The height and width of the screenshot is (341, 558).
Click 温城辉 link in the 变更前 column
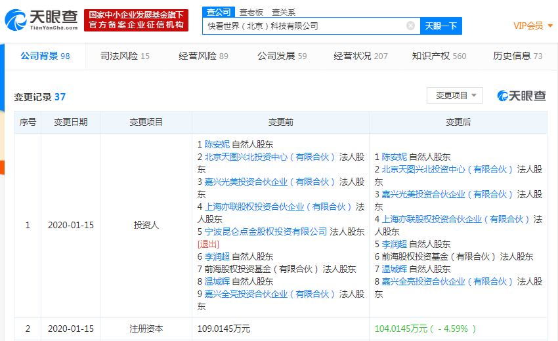tap(217, 281)
